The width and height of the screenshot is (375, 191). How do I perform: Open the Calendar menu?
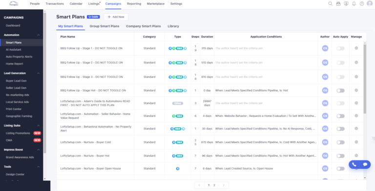(x=76, y=3)
